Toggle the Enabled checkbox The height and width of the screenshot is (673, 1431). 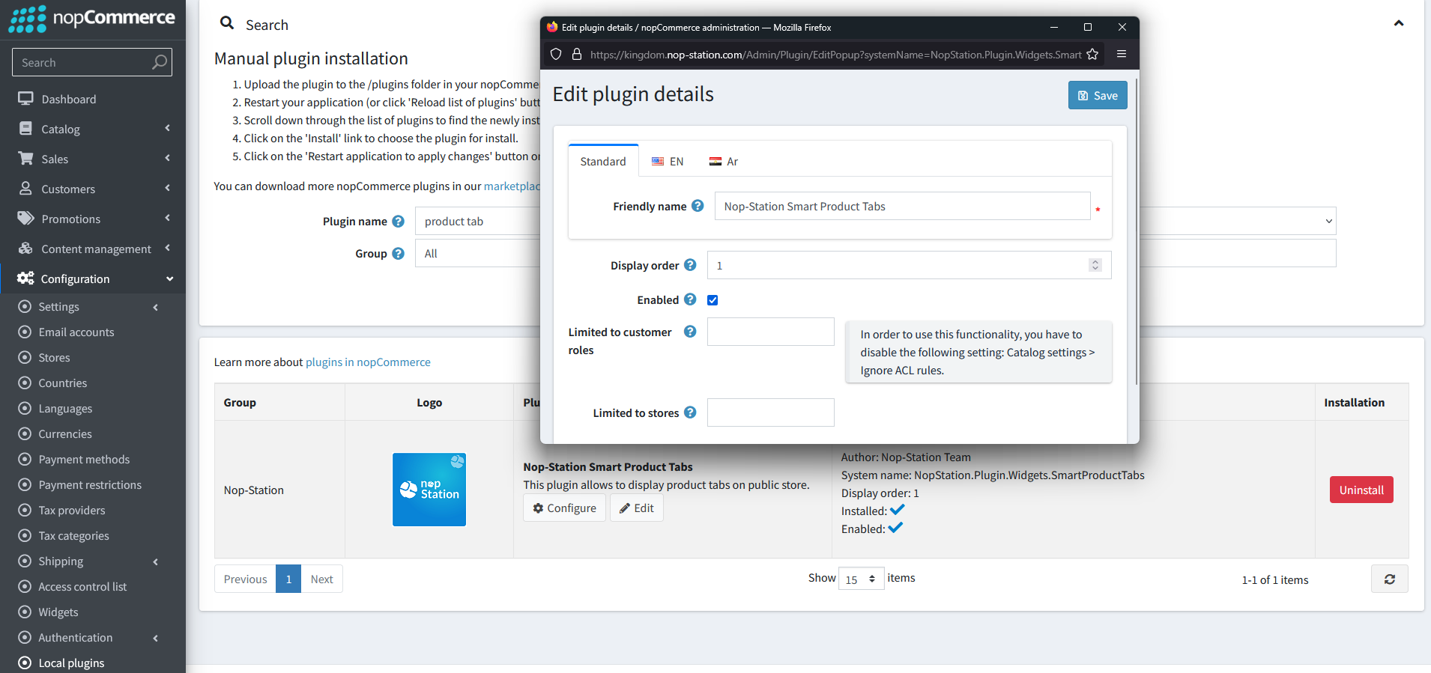[x=713, y=300]
